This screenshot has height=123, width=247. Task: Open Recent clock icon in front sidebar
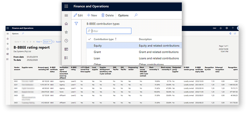[x=66, y=41]
